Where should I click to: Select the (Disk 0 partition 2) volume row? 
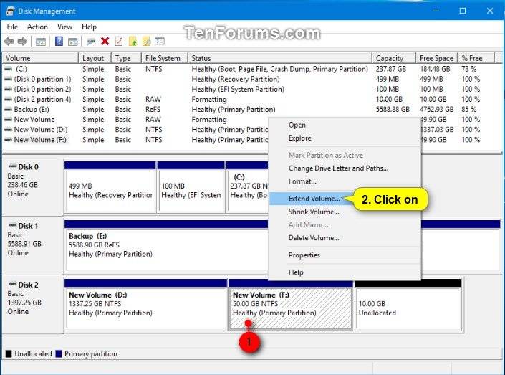pyautogui.click(x=248, y=90)
